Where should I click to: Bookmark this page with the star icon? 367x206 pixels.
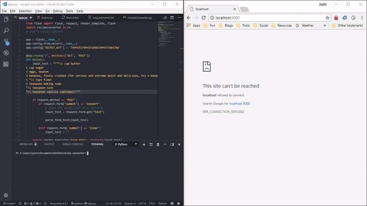328,17
